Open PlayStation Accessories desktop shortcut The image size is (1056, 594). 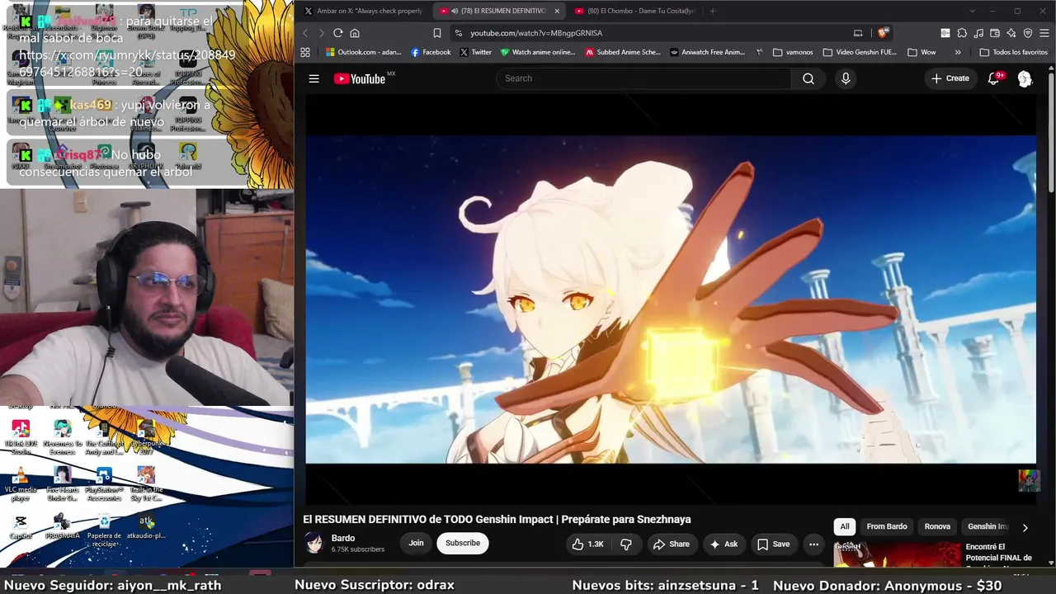pos(104,484)
